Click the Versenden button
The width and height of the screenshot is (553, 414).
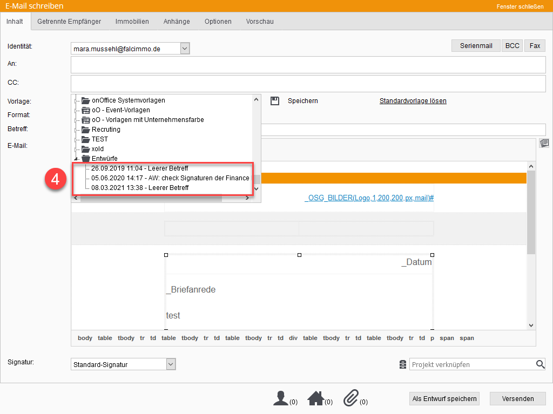point(517,399)
